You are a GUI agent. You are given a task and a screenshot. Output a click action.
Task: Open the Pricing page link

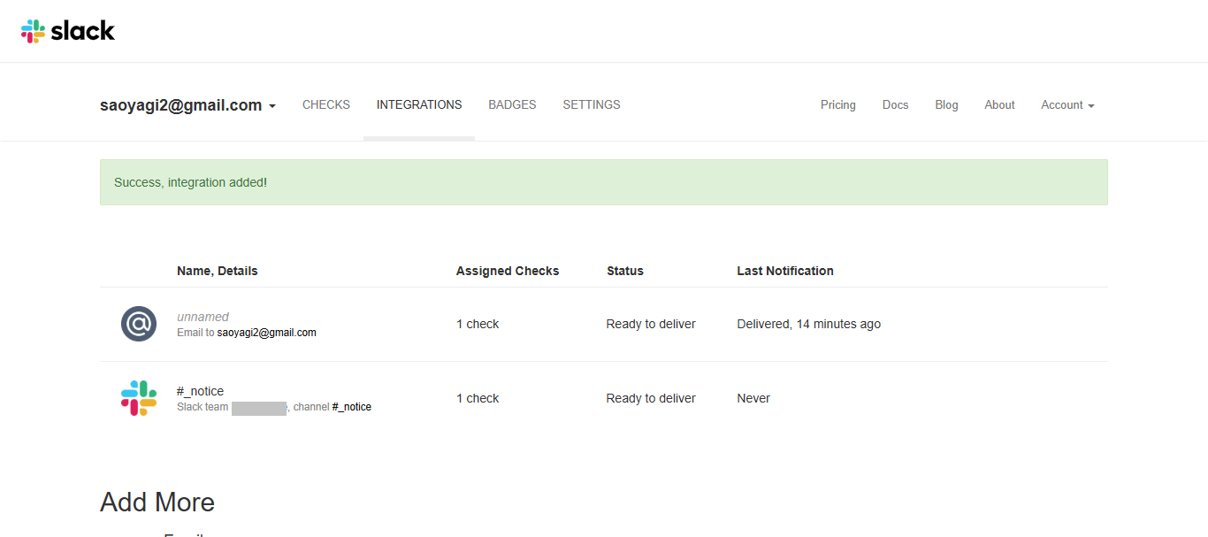(838, 104)
